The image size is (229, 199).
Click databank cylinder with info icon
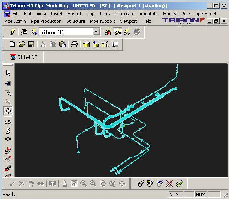tap(105, 44)
